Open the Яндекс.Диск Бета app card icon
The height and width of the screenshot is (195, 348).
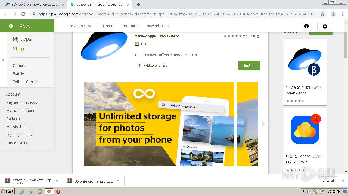click(305, 62)
